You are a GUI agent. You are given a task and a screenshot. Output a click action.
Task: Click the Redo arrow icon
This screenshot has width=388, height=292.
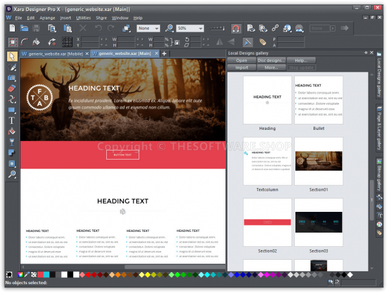click(x=111, y=28)
